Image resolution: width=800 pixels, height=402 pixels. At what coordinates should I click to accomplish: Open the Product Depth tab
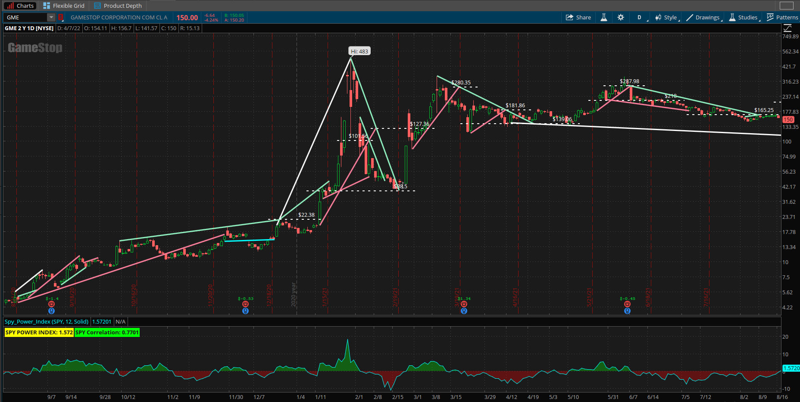[118, 6]
